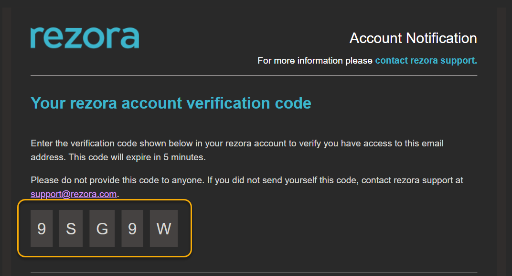The height and width of the screenshot is (276, 512).
Task: Select the code letter S box
Action: tap(71, 228)
